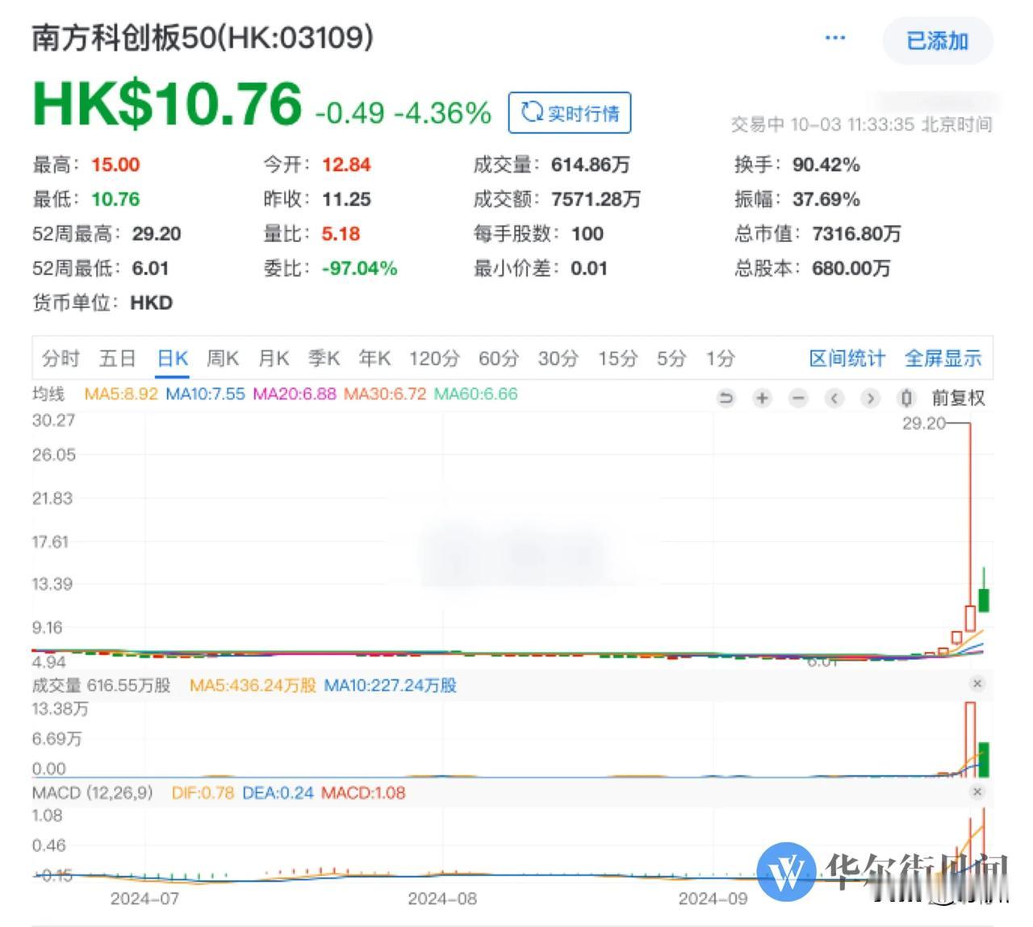Viewport: 1033px width, 927px height.
Task: Click the MA10:7.55 moving average label
Action: (205, 395)
